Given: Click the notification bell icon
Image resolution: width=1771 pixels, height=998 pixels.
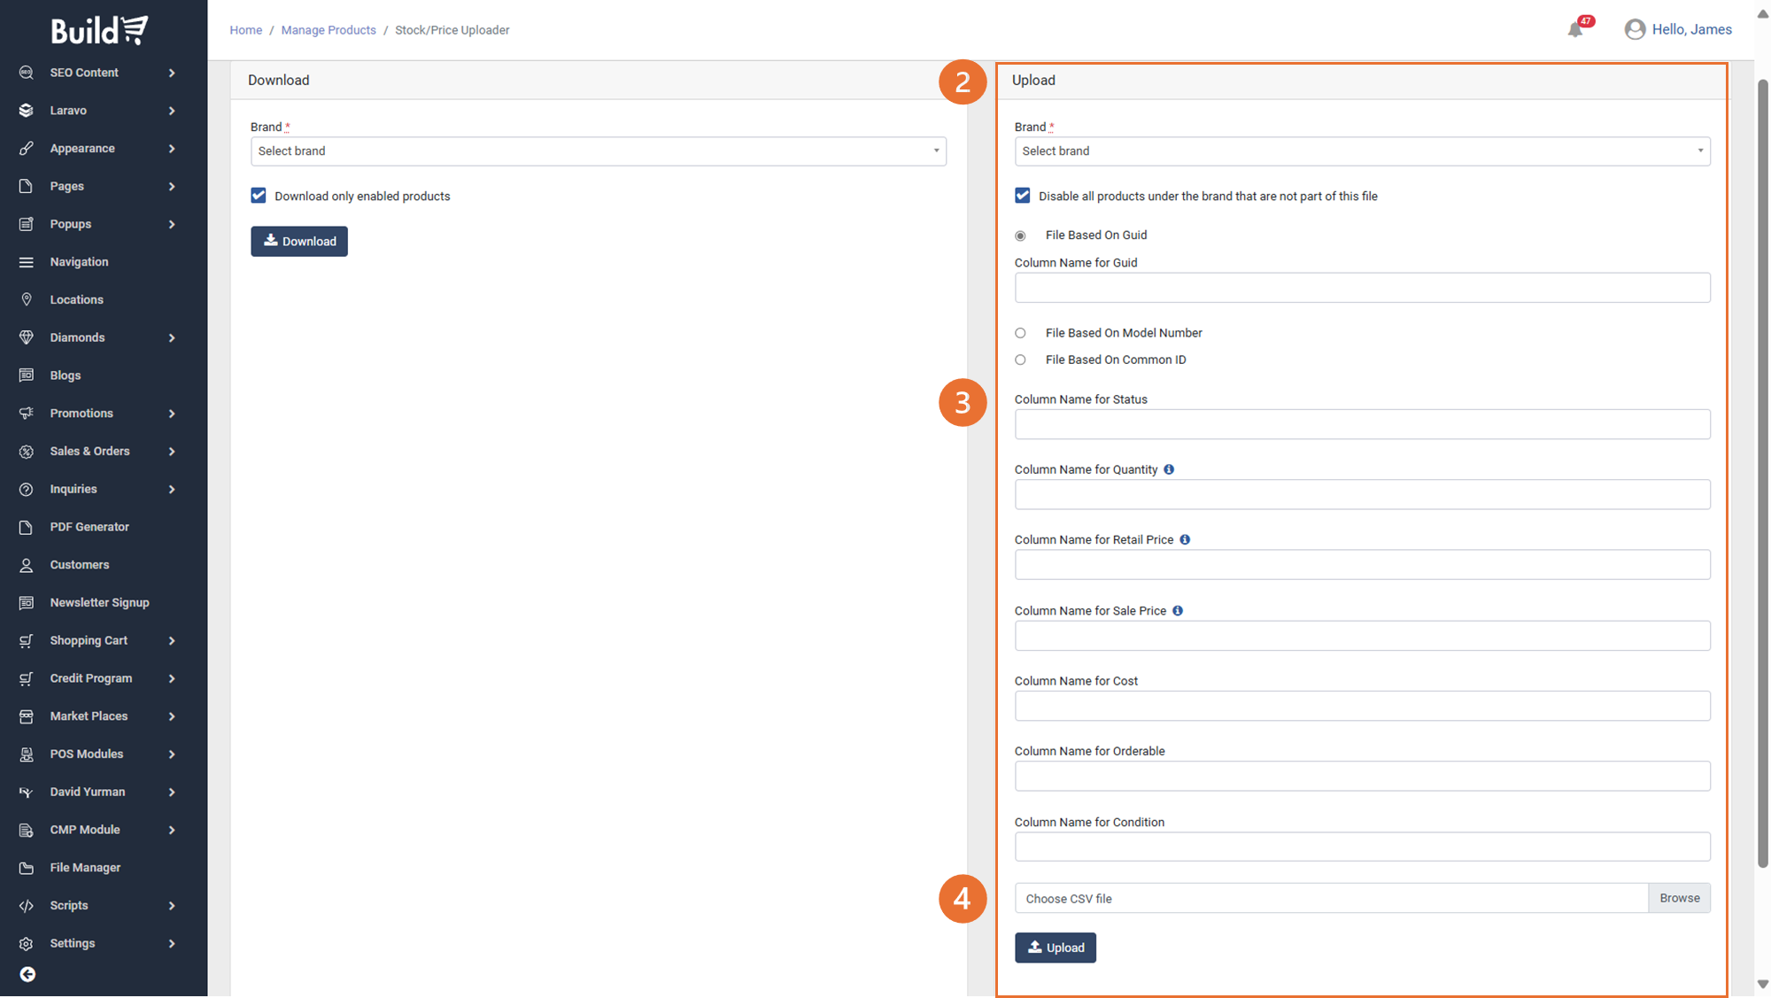Looking at the screenshot, I should [x=1574, y=30].
